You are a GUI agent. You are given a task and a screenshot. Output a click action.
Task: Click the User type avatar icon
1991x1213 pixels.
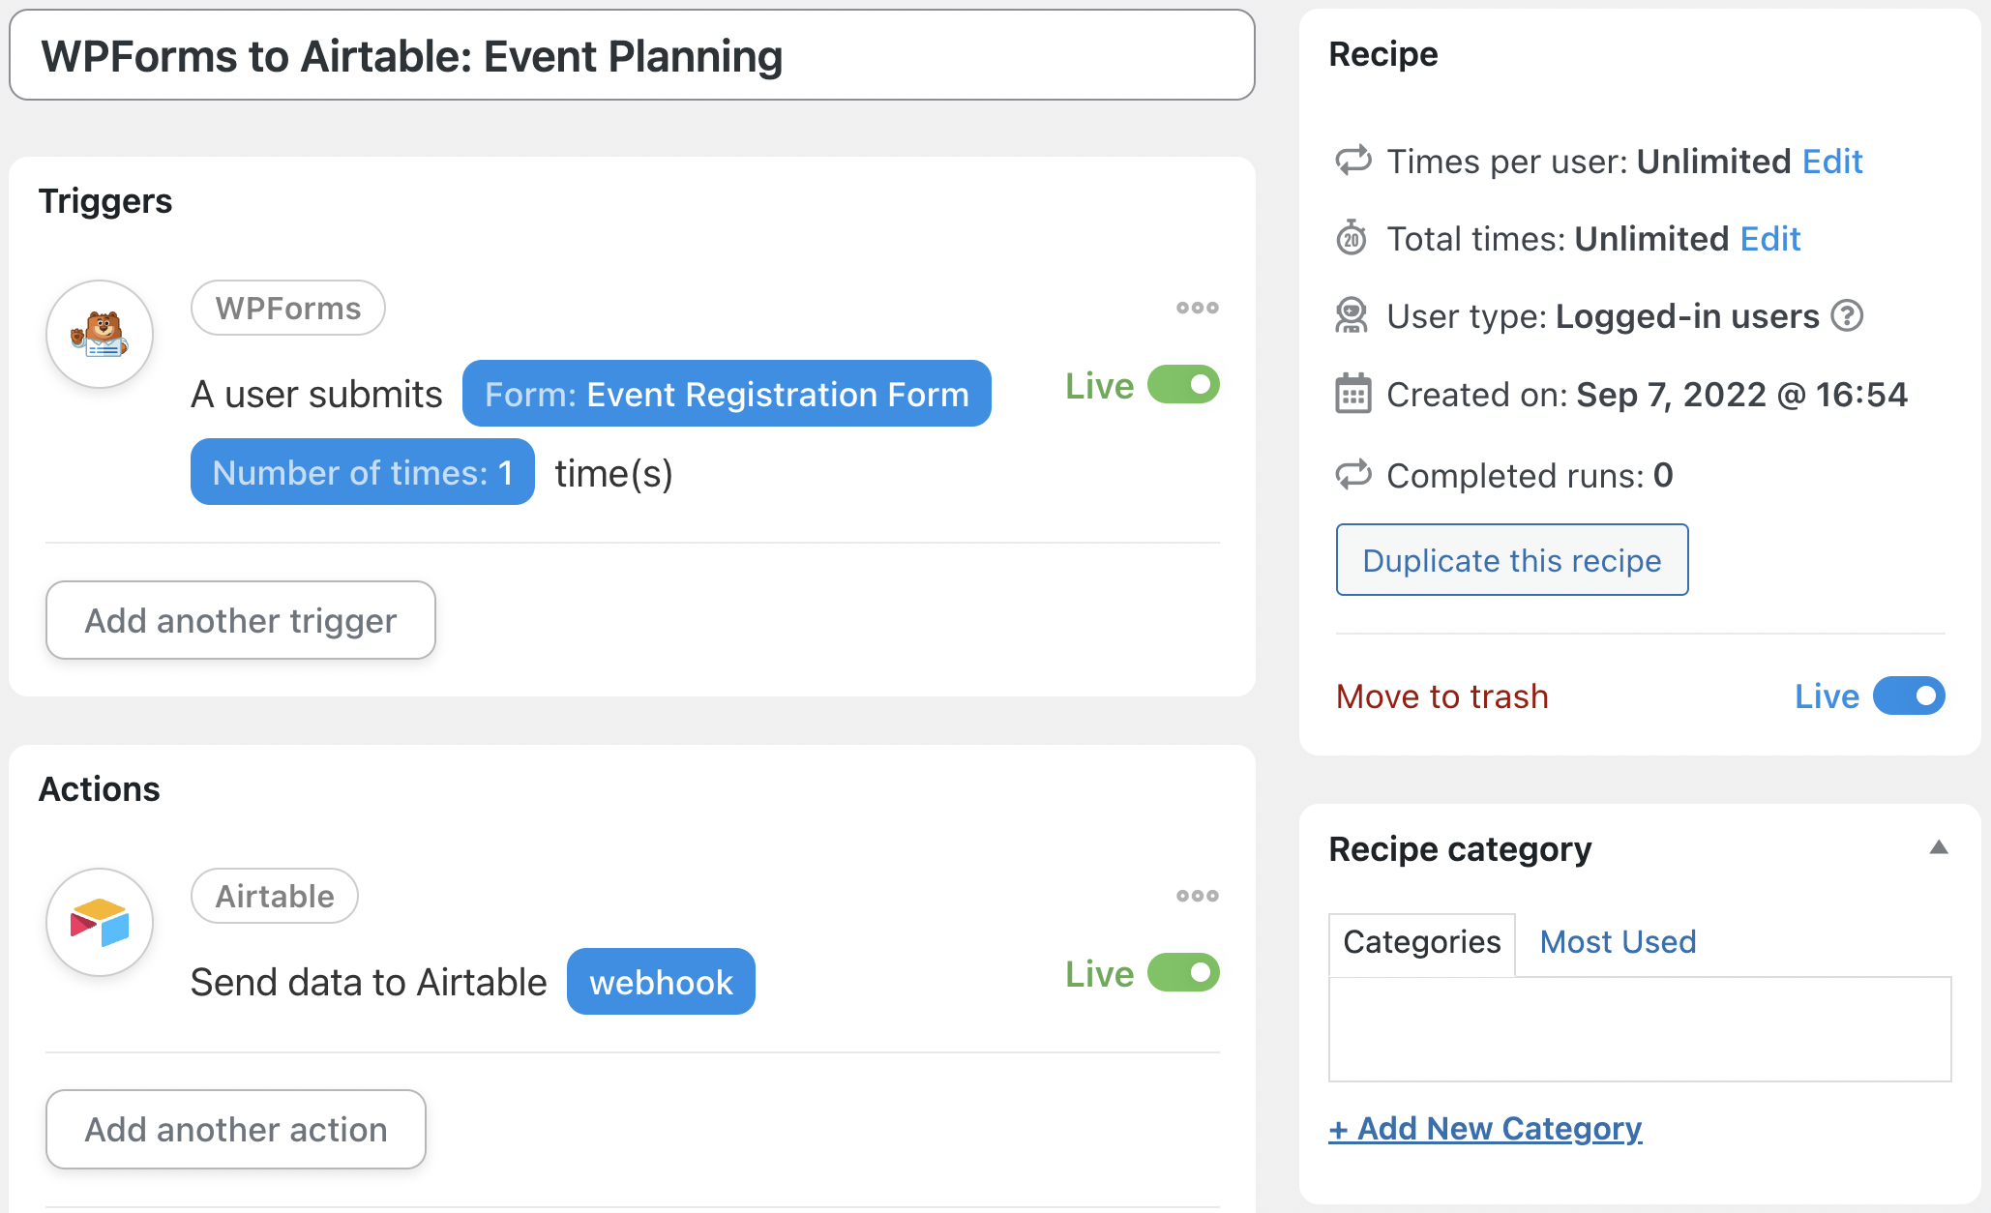pyautogui.click(x=1352, y=315)
